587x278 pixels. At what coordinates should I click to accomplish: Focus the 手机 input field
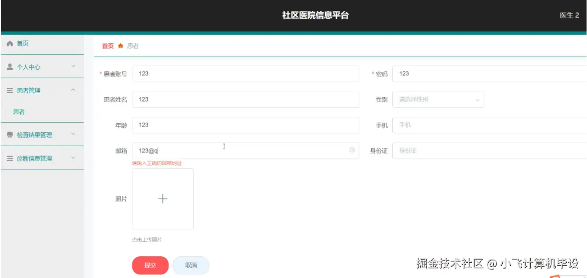coord(490,125)
